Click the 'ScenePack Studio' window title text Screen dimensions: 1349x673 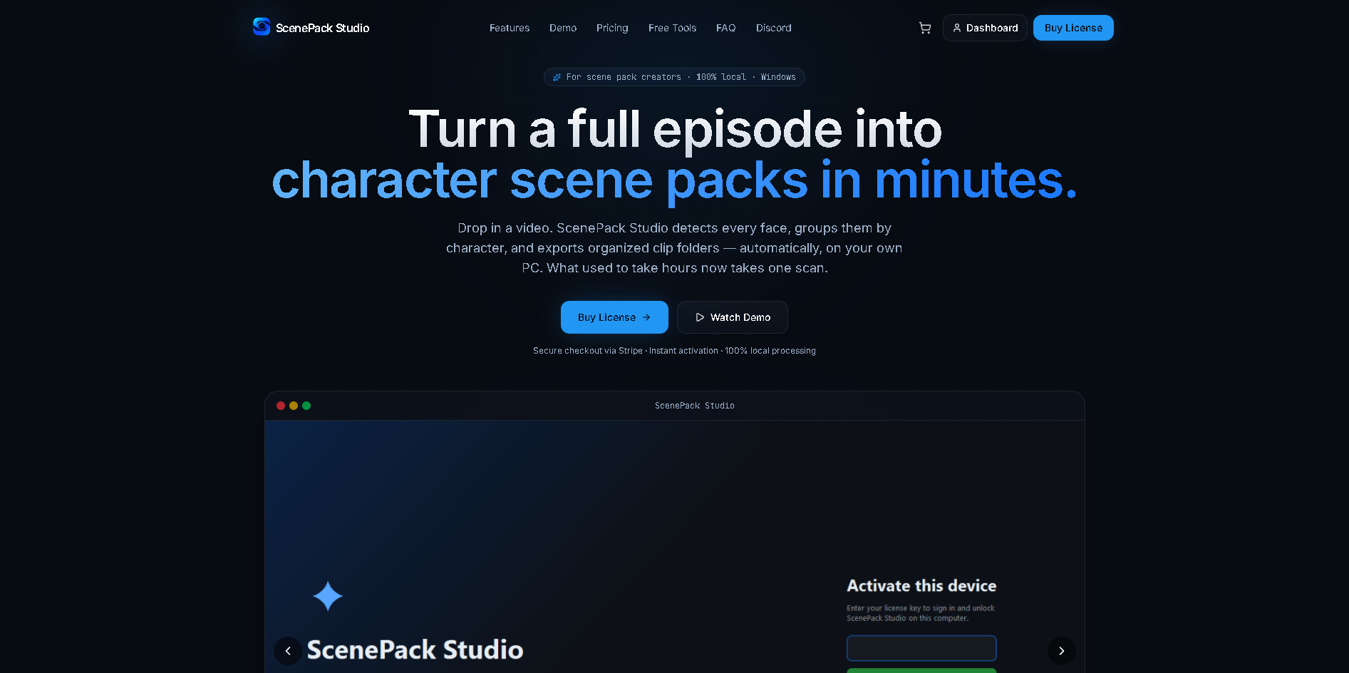[695, 406]
